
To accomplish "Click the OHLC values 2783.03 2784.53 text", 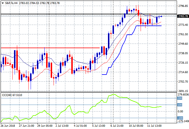I will point(29,3).
